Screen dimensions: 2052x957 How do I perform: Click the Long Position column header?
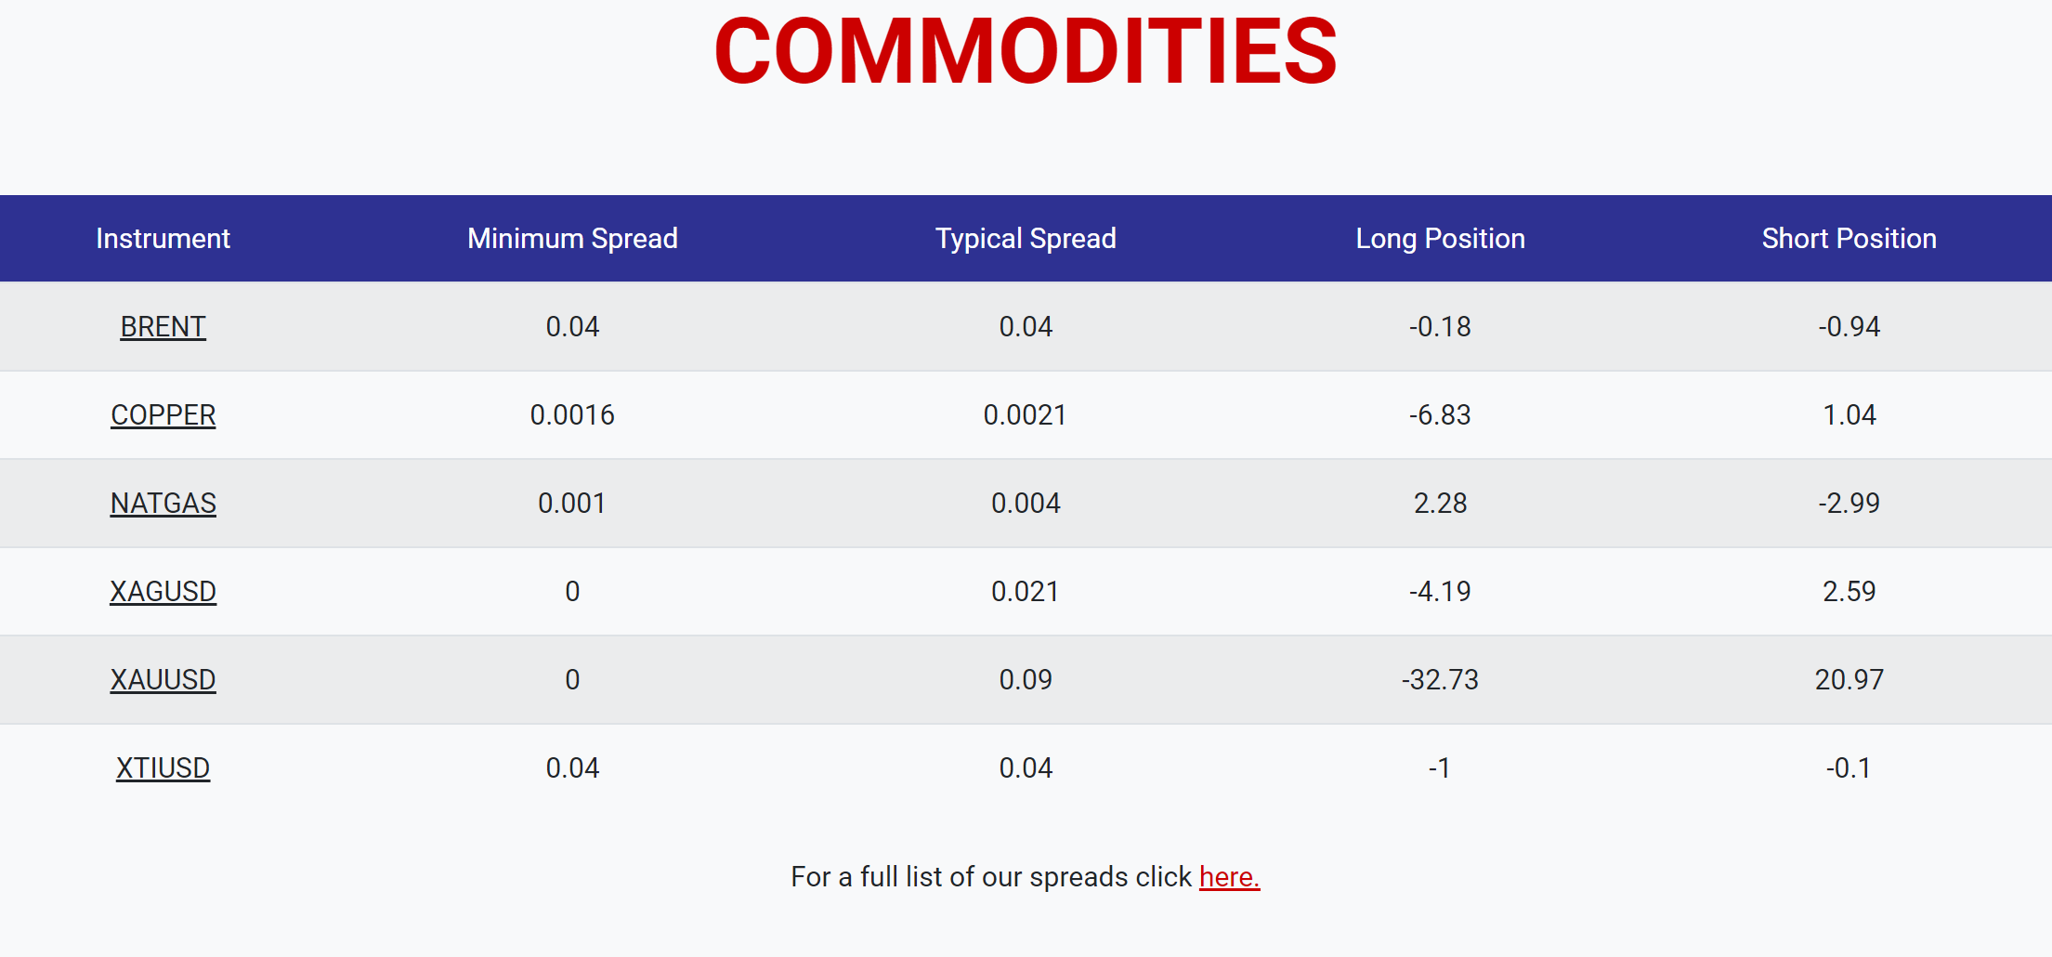point(1440,239)
